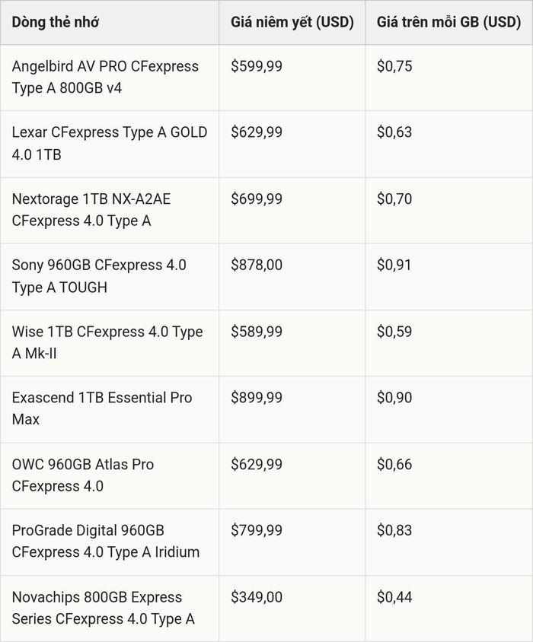
Task: Click the $599,99 price cell
Action: pyautogui.click(x=257, y=66)
